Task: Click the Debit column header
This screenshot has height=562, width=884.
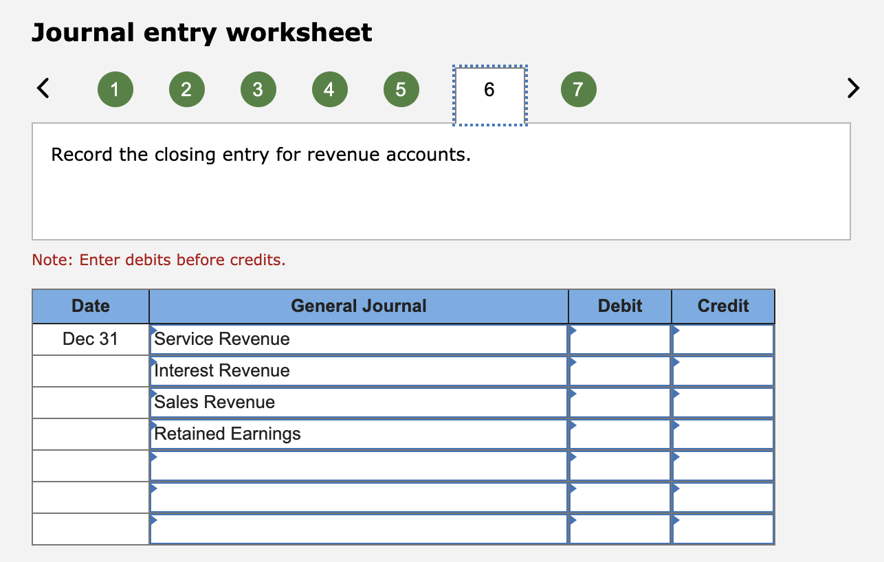Action: (x=620, y=306)
